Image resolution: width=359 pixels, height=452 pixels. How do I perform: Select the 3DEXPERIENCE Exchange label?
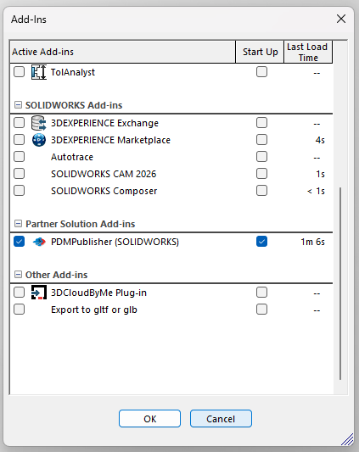104,123
